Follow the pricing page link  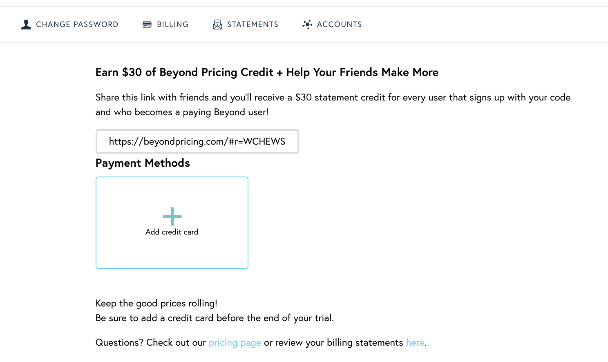tap(235, 342)
